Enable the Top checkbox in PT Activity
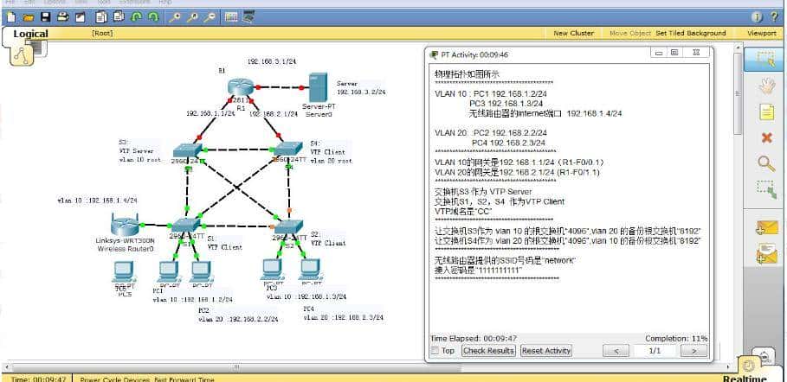Viewport: 787px width, 382px height. (435, 351)
